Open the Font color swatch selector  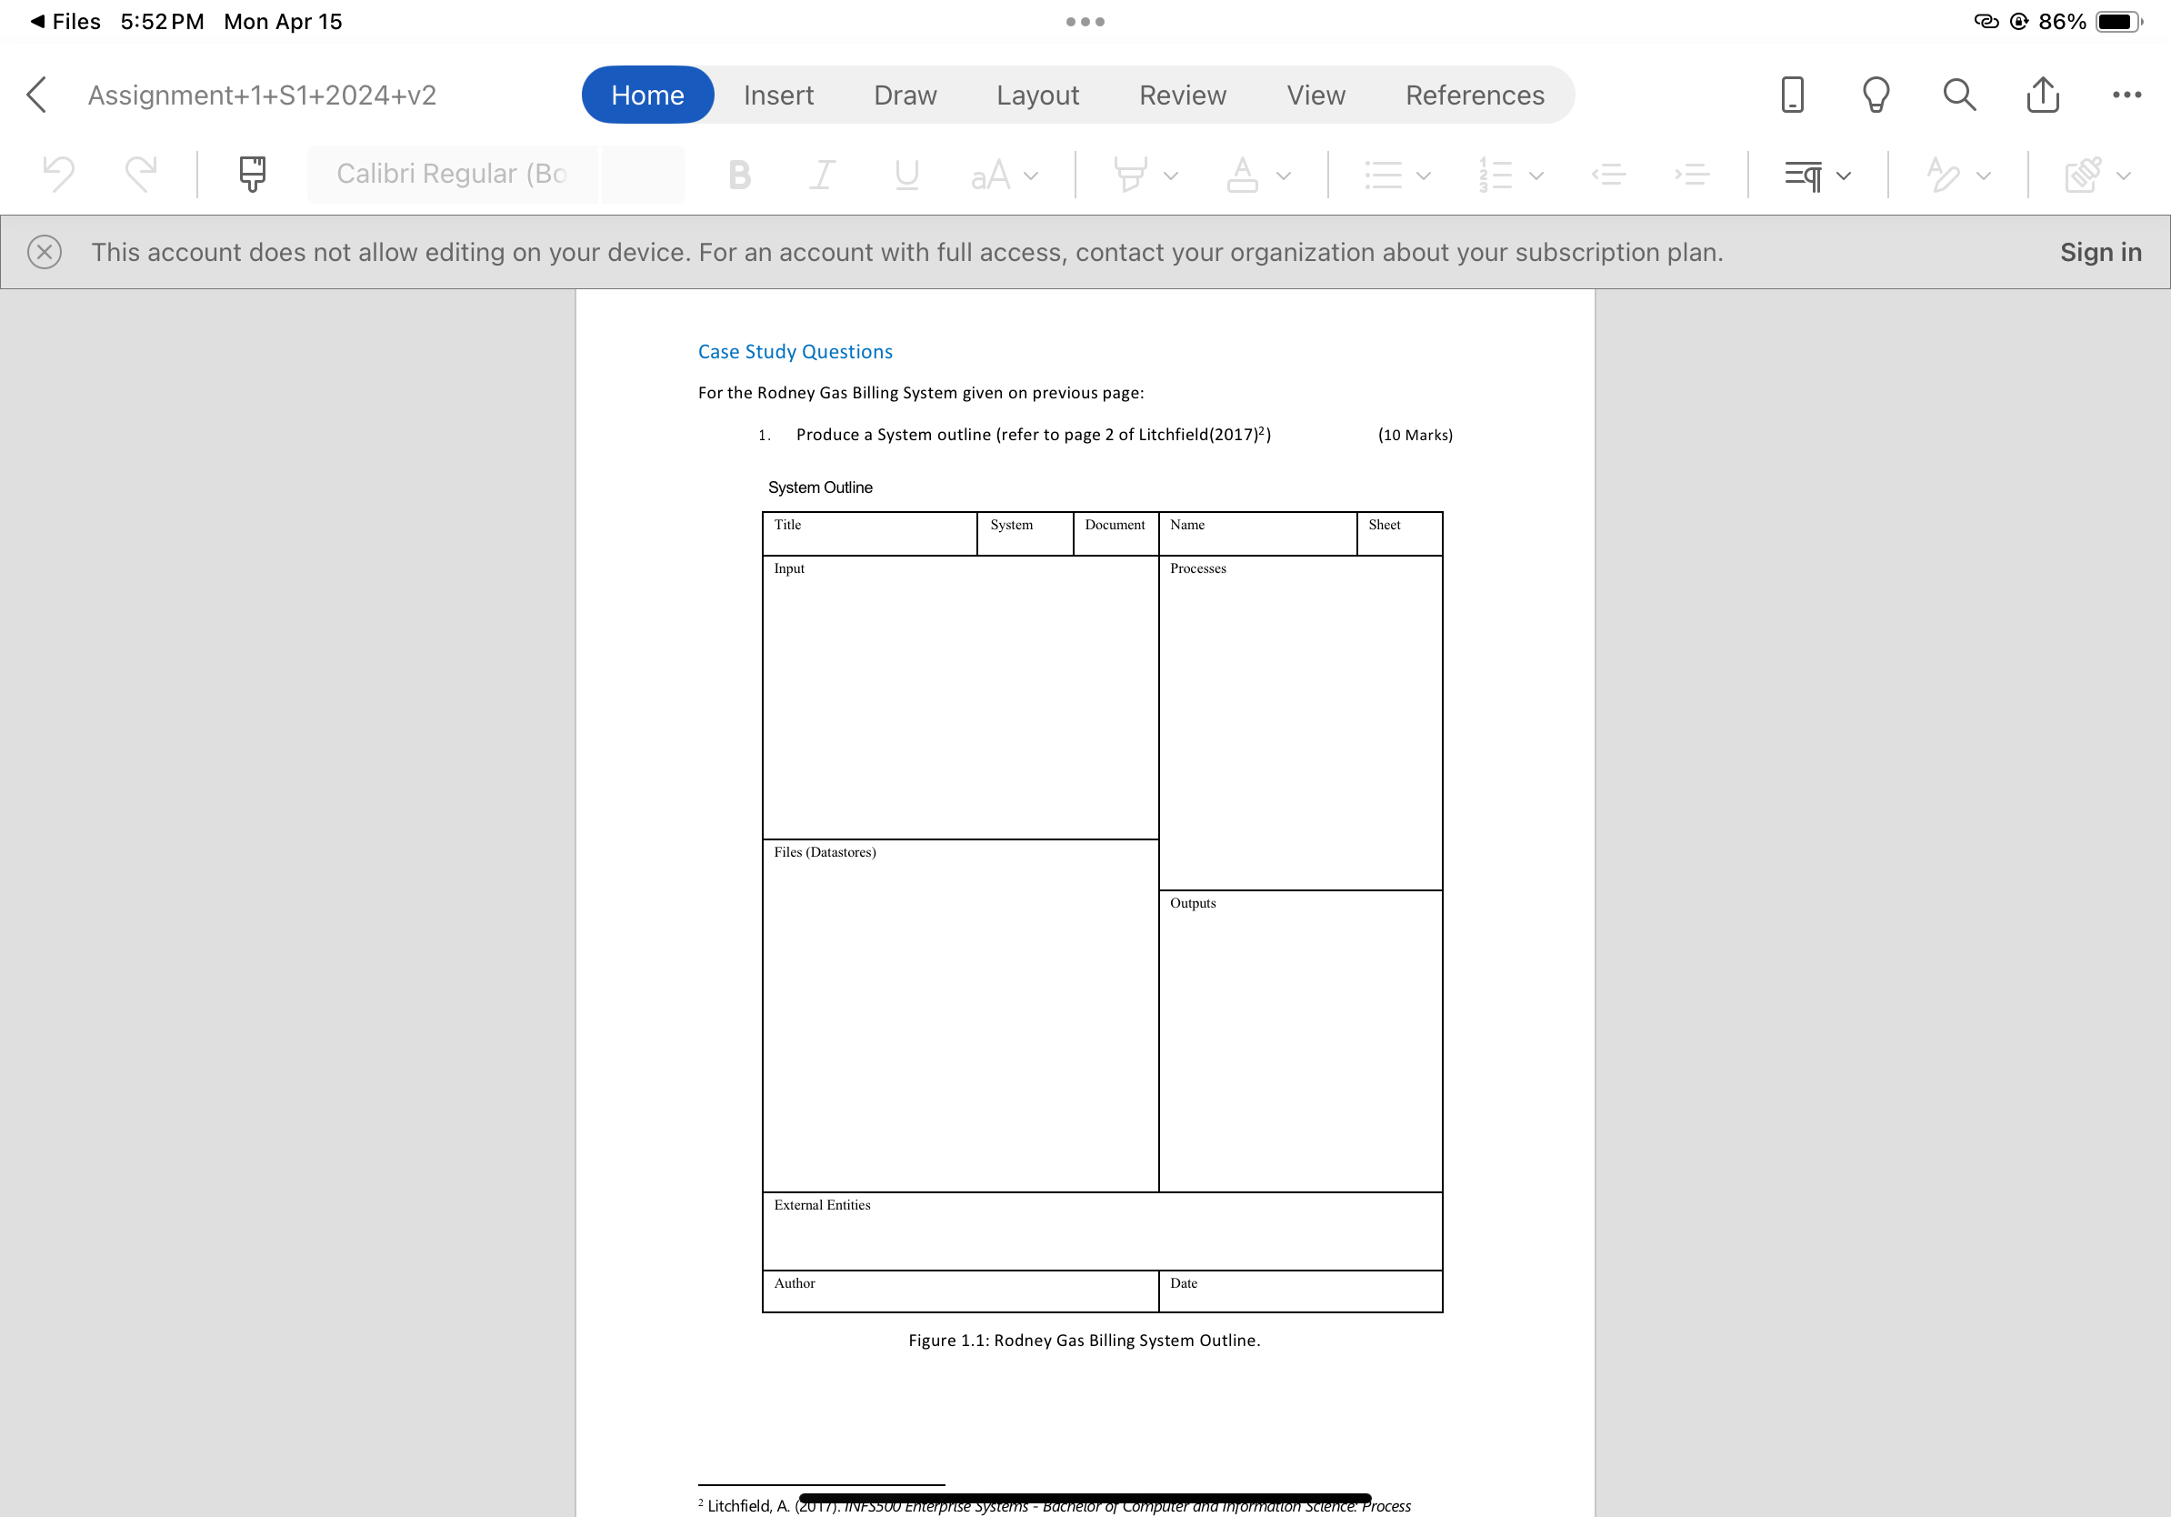pyautogui.click(x=1244, y=174)
